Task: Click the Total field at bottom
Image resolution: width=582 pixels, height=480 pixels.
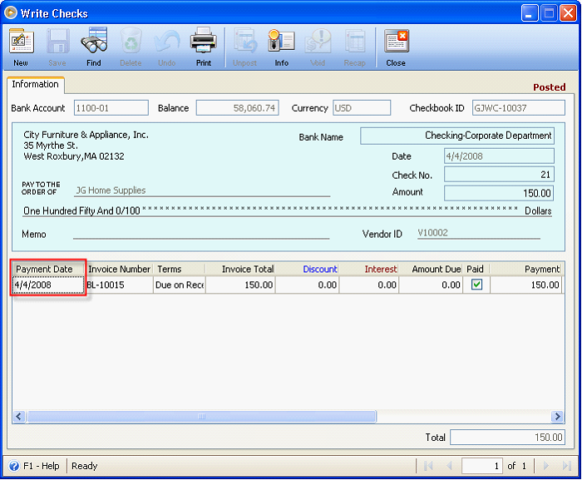Action: click(507, 438)
